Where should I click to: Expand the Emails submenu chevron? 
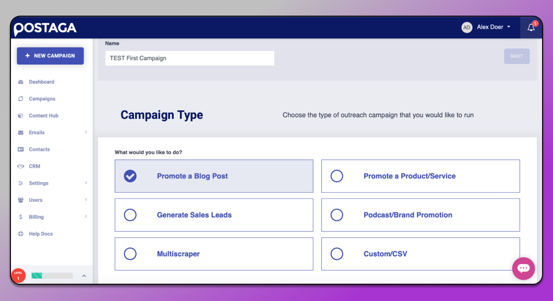point(86,132)
